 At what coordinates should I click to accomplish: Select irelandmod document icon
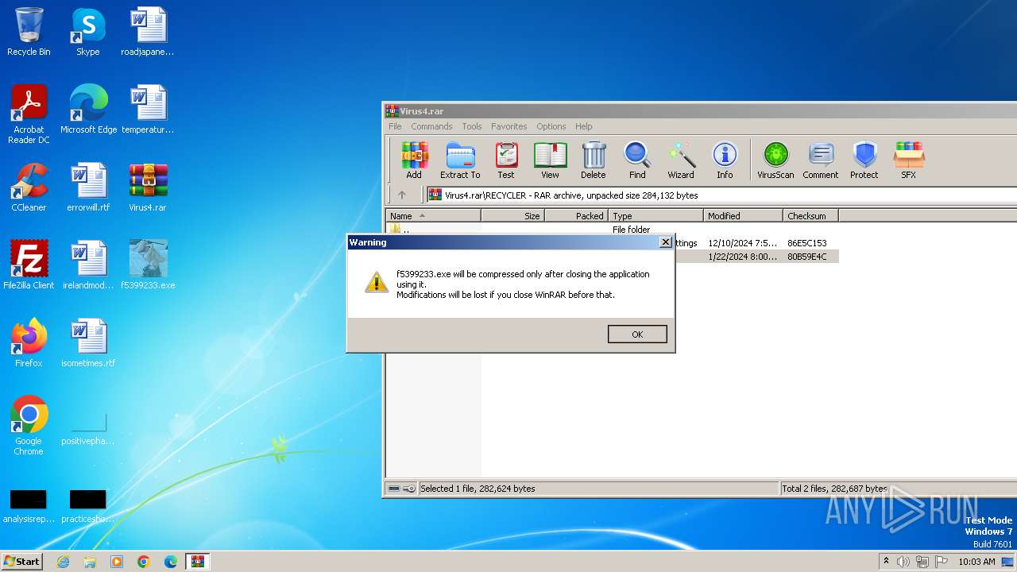[x=88, y=265]
